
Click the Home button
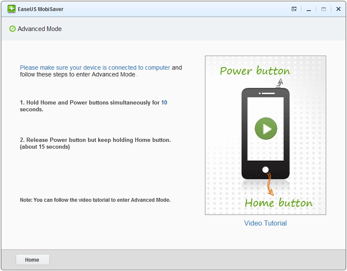pos(32,260)
